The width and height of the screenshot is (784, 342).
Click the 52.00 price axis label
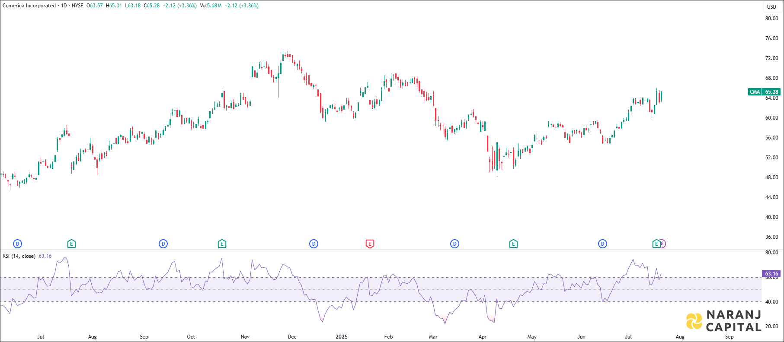(771, 158)
